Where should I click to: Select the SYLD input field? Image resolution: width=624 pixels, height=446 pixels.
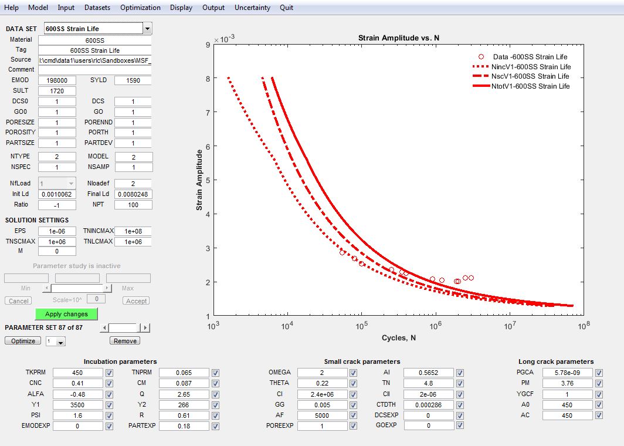coord(133,80)
